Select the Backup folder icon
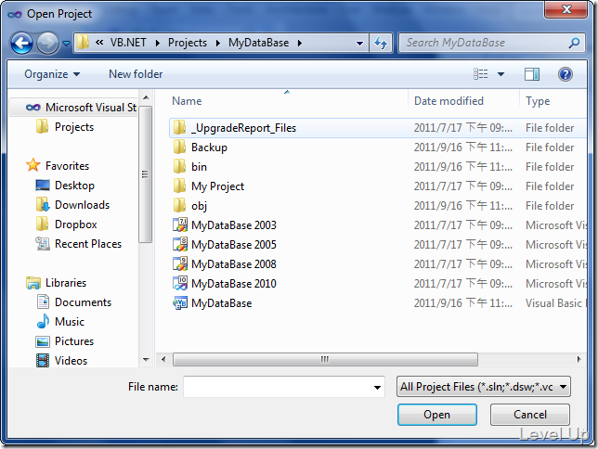The height and width of the screenshot is (449, 598). (179, 148)
